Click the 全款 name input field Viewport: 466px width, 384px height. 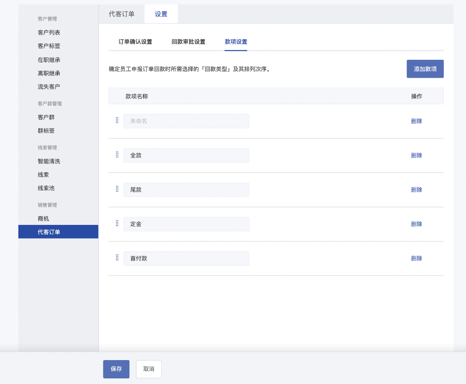[186, 156]
